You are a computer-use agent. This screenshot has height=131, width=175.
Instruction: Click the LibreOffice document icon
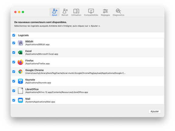coord(20,91)
